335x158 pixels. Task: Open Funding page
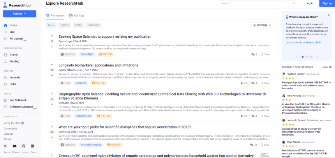[14, 61]
